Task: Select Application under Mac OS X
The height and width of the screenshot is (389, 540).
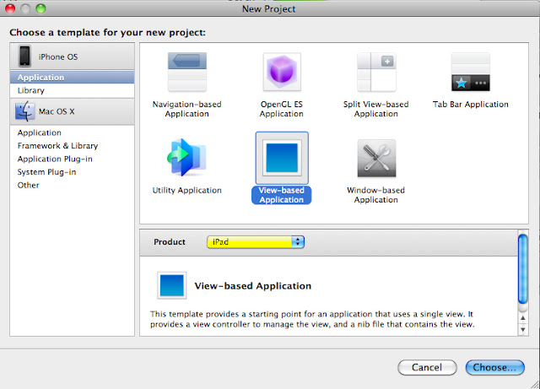Action: coord(72,132)
